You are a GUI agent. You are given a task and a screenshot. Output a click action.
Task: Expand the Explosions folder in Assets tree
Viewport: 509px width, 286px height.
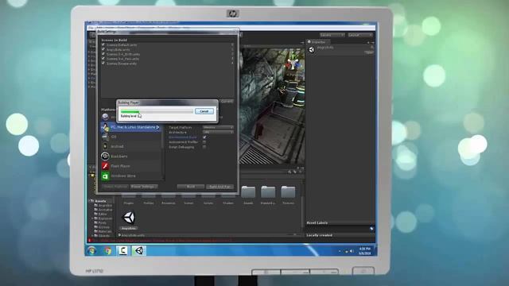[x=92, y=219]
